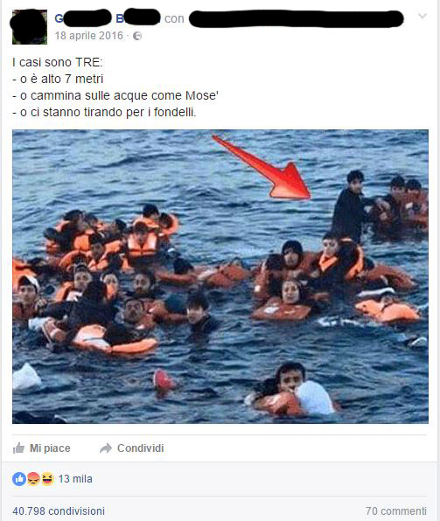Click the share arrow icon
Viewport: 440px width, 521px height.
[x=106, y=448]
